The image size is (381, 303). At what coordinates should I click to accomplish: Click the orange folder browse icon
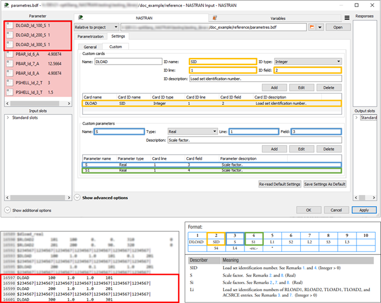tap(312, 27)
